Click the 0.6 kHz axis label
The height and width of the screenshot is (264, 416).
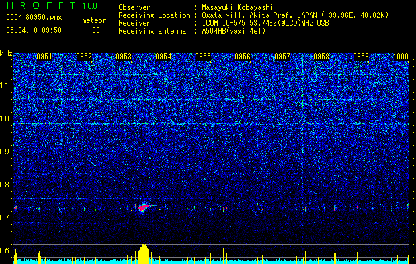click(5, 251)
